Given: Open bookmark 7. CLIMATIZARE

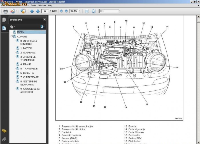Looking at the screenshot, I should click(29, 77).
